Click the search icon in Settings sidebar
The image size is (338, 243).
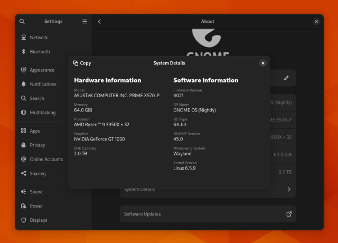[x=22, y=21]
